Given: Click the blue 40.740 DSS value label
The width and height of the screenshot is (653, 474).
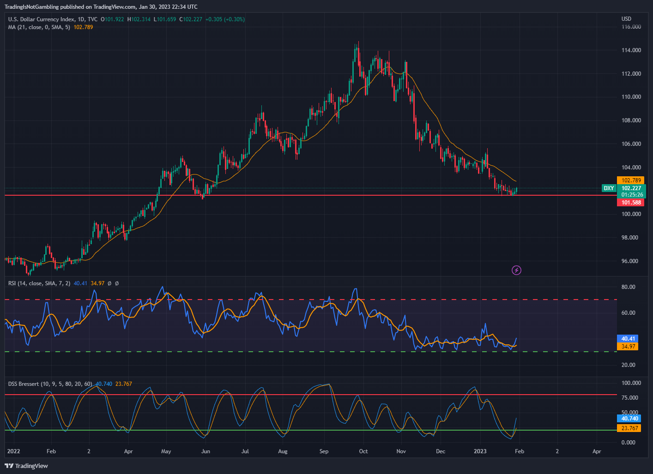Looking at the screenshot, I should click(629, 419).
